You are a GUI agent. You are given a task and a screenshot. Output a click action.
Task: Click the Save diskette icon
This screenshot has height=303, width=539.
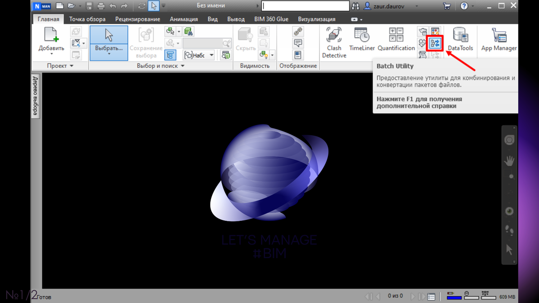tap(89, 6)
